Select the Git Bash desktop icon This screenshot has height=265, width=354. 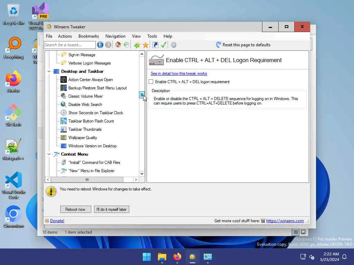pos(13,115)
